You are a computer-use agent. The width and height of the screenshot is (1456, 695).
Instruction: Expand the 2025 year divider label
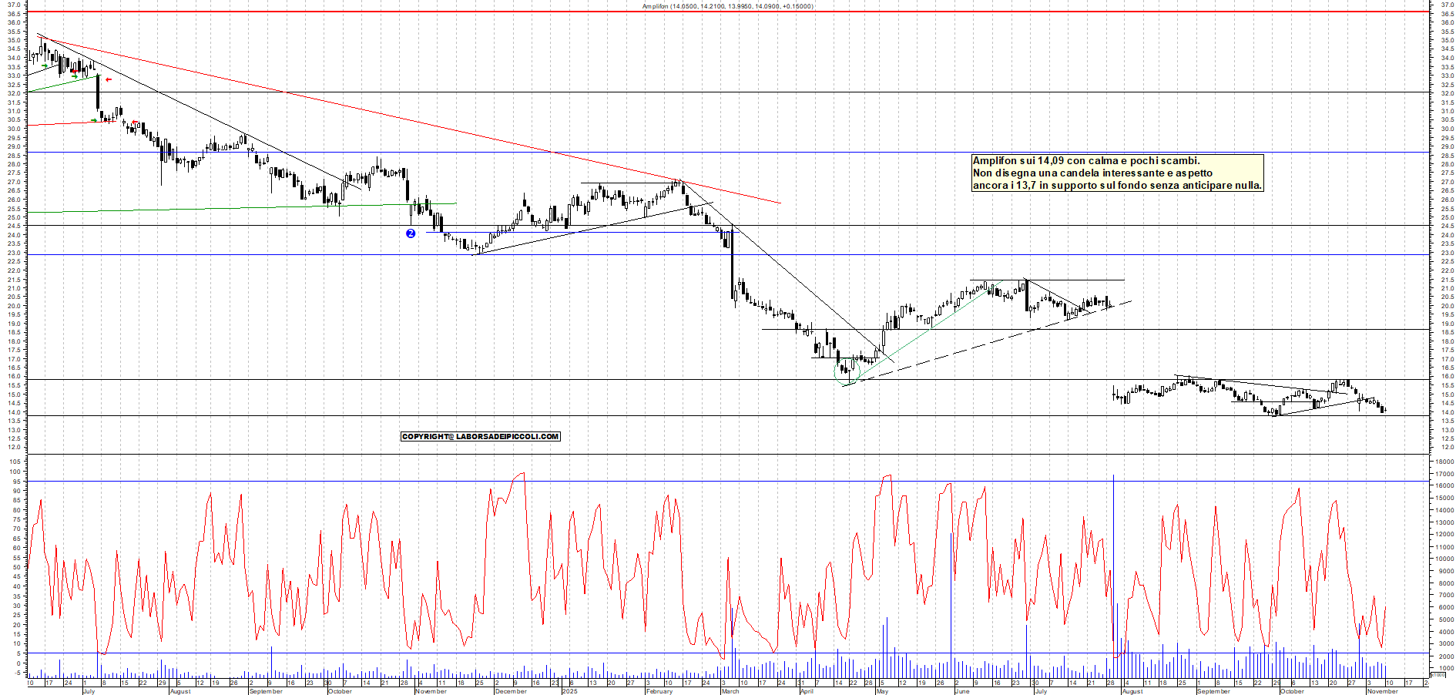pyautogui.click(x=570, y=691)
